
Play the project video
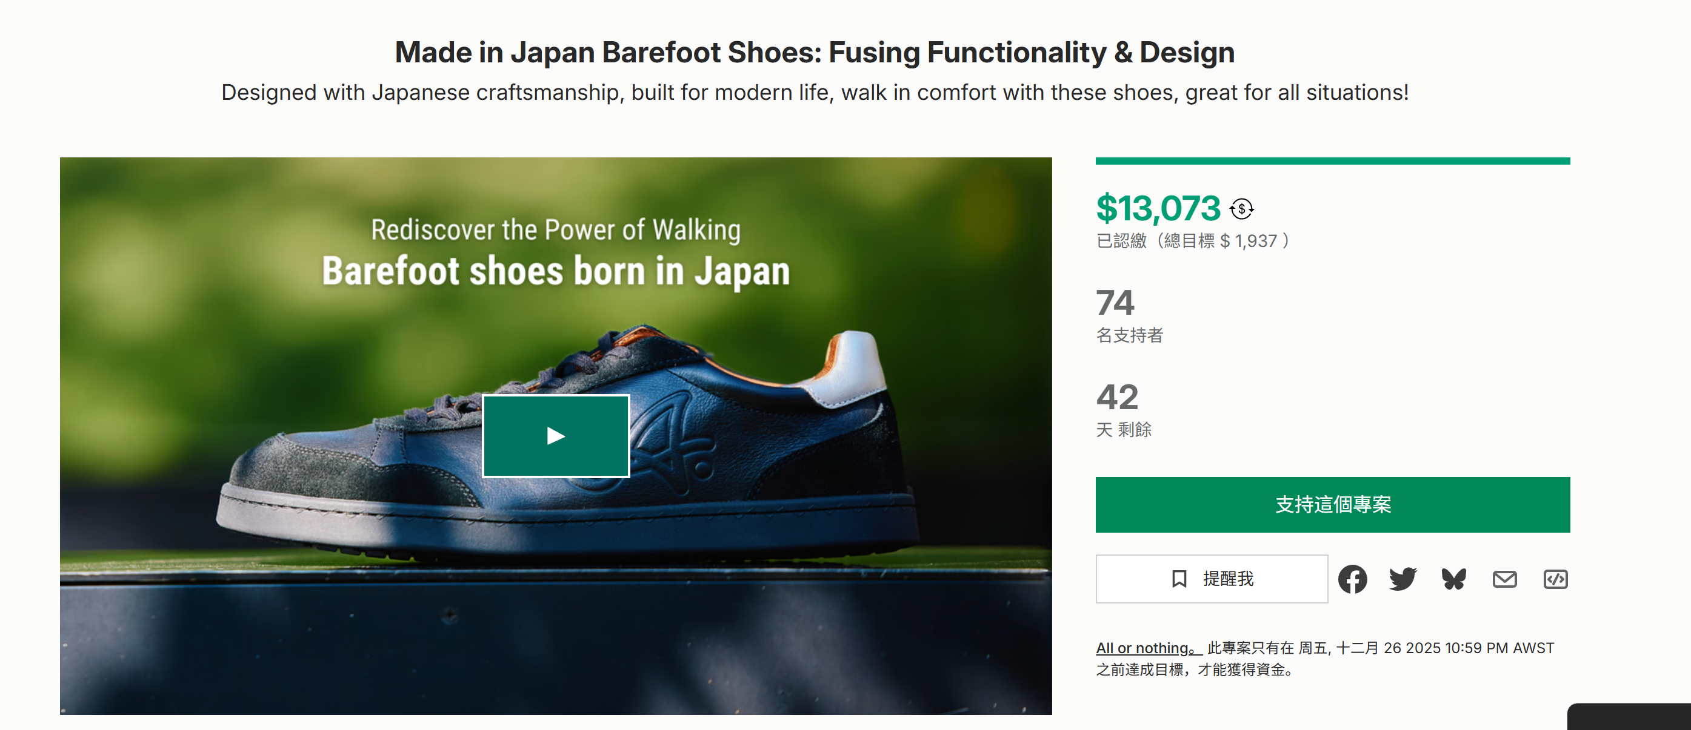(x=555, y=436)
